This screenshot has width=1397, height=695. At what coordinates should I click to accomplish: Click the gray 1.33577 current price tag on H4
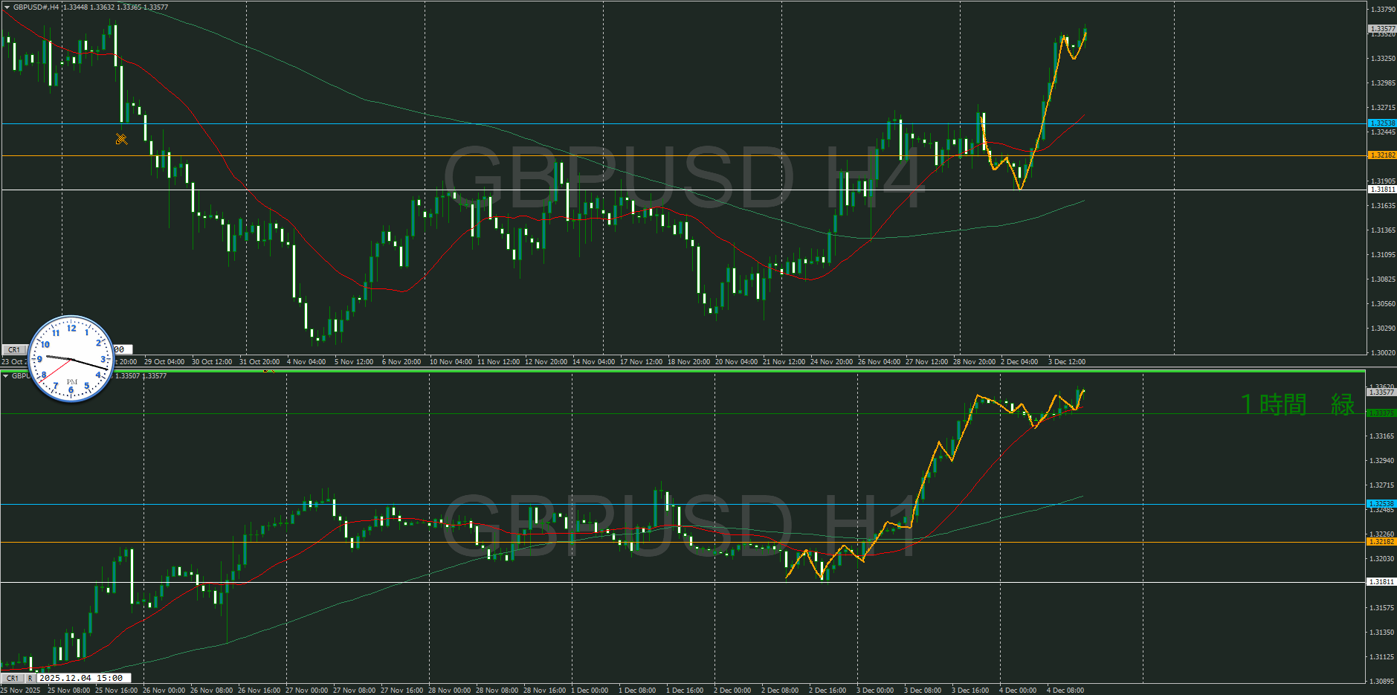[1382, 29]
